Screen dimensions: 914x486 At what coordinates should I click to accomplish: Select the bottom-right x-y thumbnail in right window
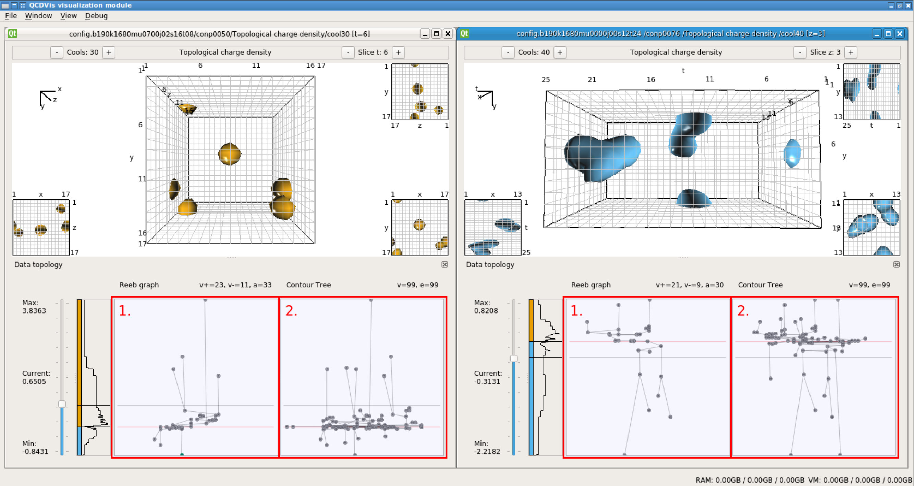872,227
